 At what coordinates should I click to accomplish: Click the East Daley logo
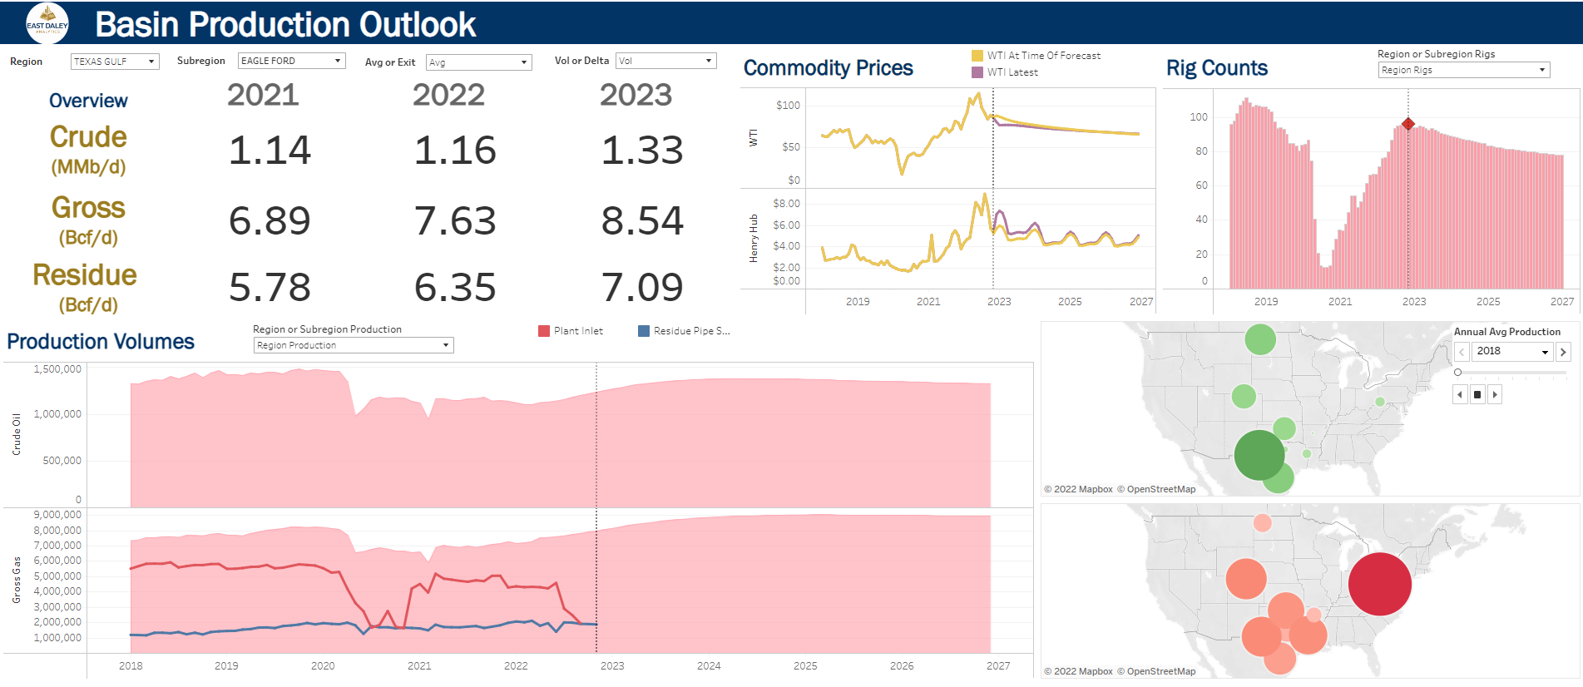(47, 23)
